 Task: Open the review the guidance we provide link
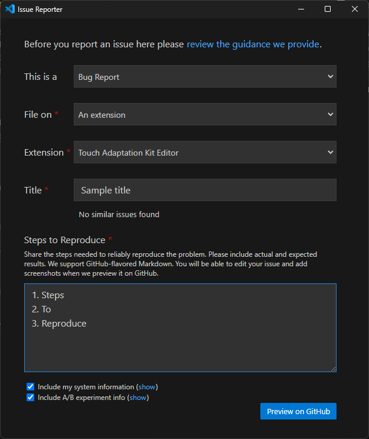(x=253, y=44)
